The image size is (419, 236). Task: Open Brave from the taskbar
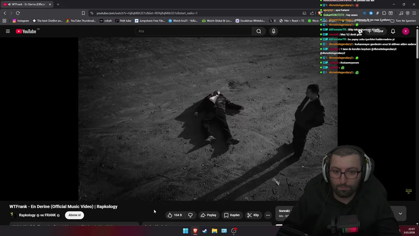[195, 231]
